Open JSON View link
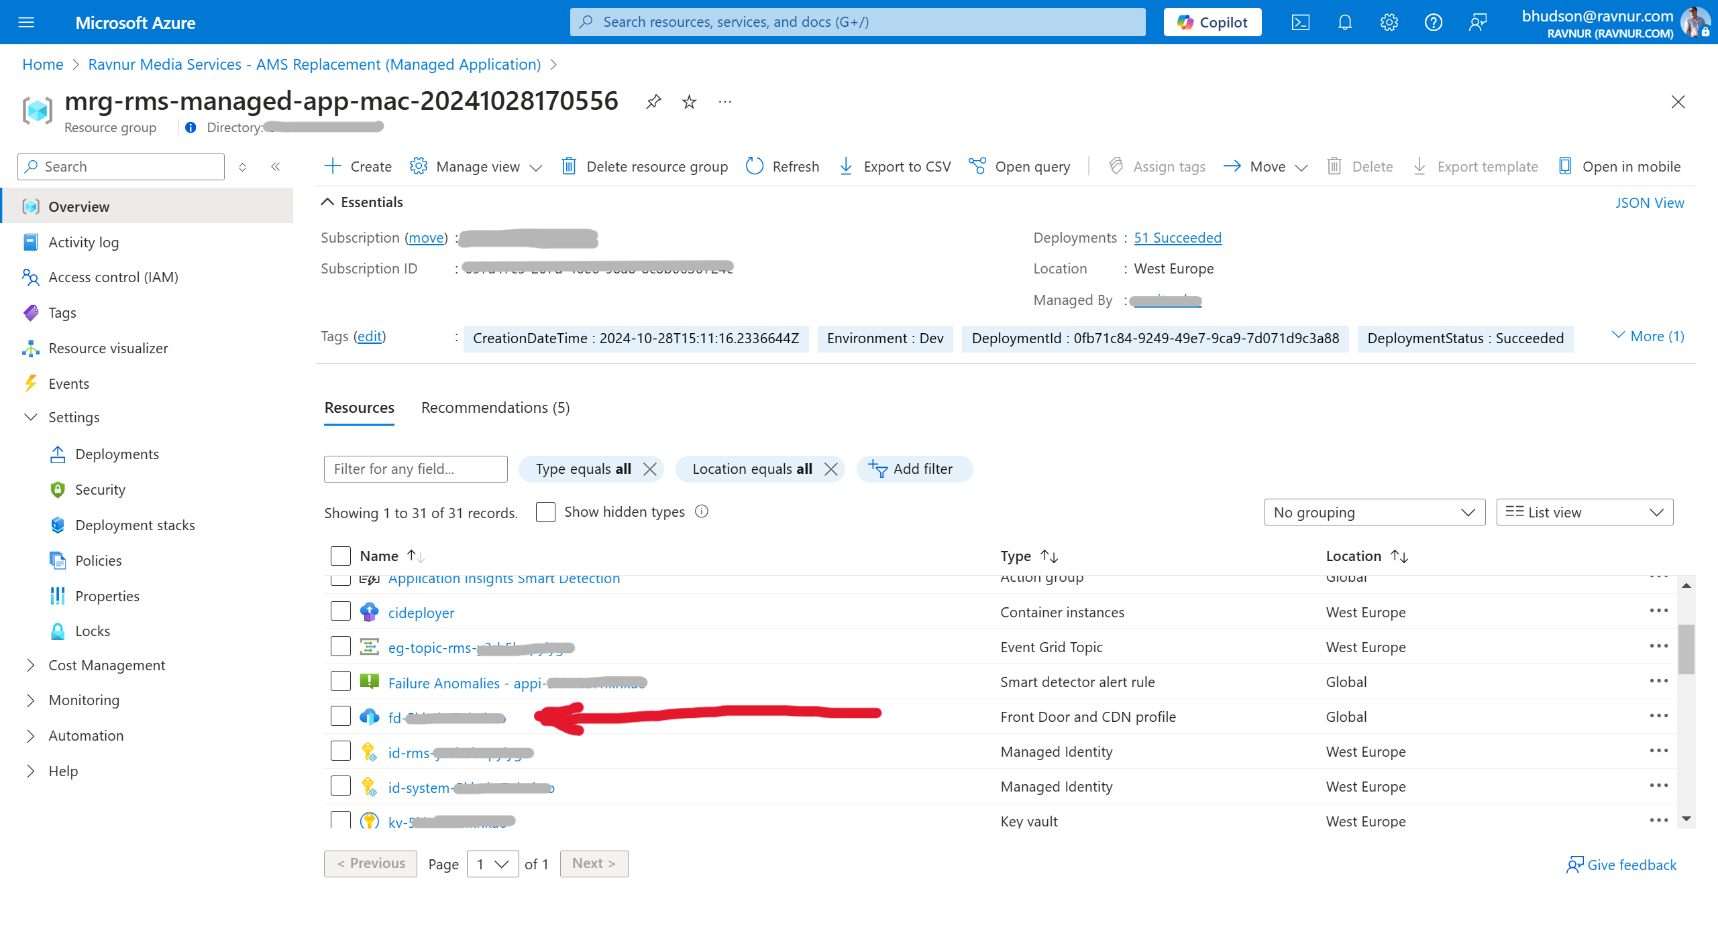 [x=1650, y=202]
